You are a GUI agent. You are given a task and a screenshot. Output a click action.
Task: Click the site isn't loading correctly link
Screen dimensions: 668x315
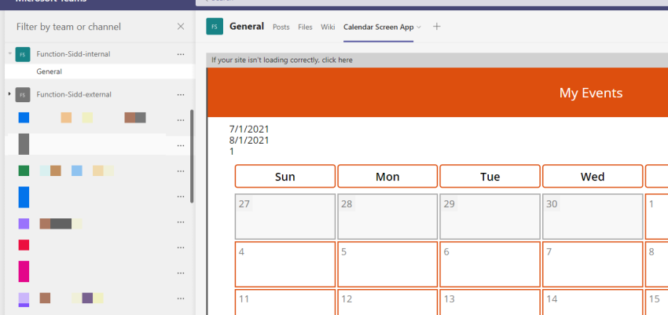coord(282,60)
